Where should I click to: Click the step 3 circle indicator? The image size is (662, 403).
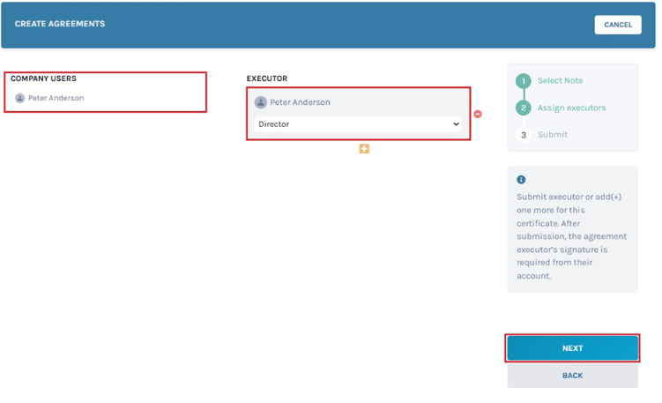pyautogui.click(x=523, y=135)
